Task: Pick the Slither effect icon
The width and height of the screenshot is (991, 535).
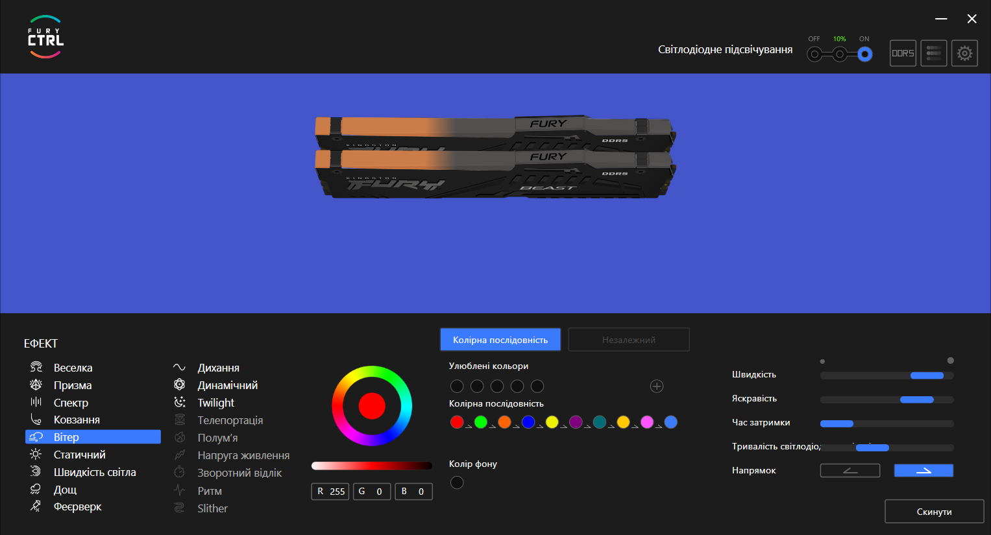Action: [x=180, y=508]
